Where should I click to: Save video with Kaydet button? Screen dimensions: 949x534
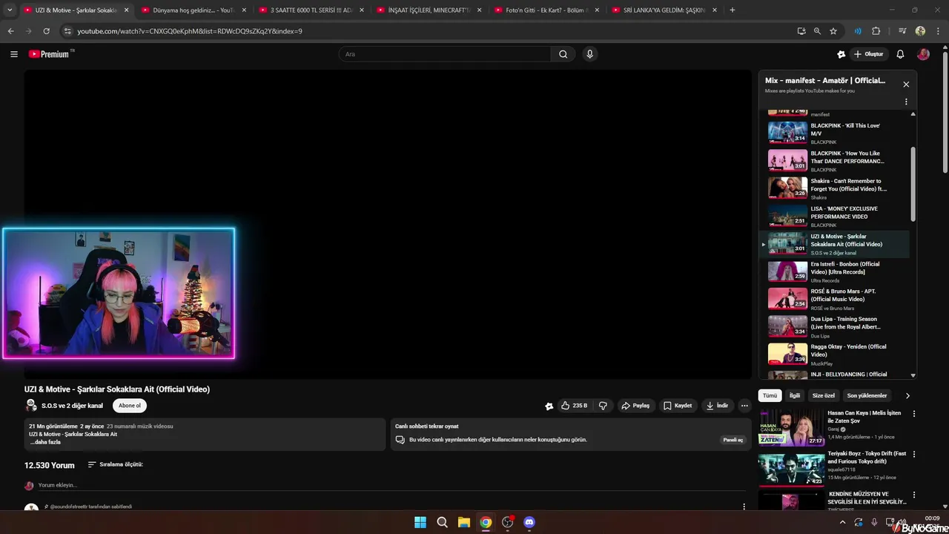(678, 406)
